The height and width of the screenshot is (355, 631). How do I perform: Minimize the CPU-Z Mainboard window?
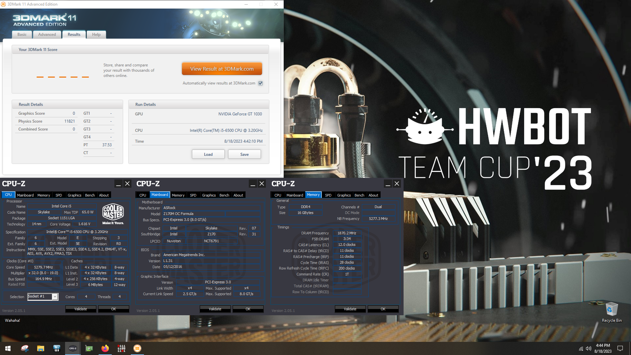tap(253, 184)
